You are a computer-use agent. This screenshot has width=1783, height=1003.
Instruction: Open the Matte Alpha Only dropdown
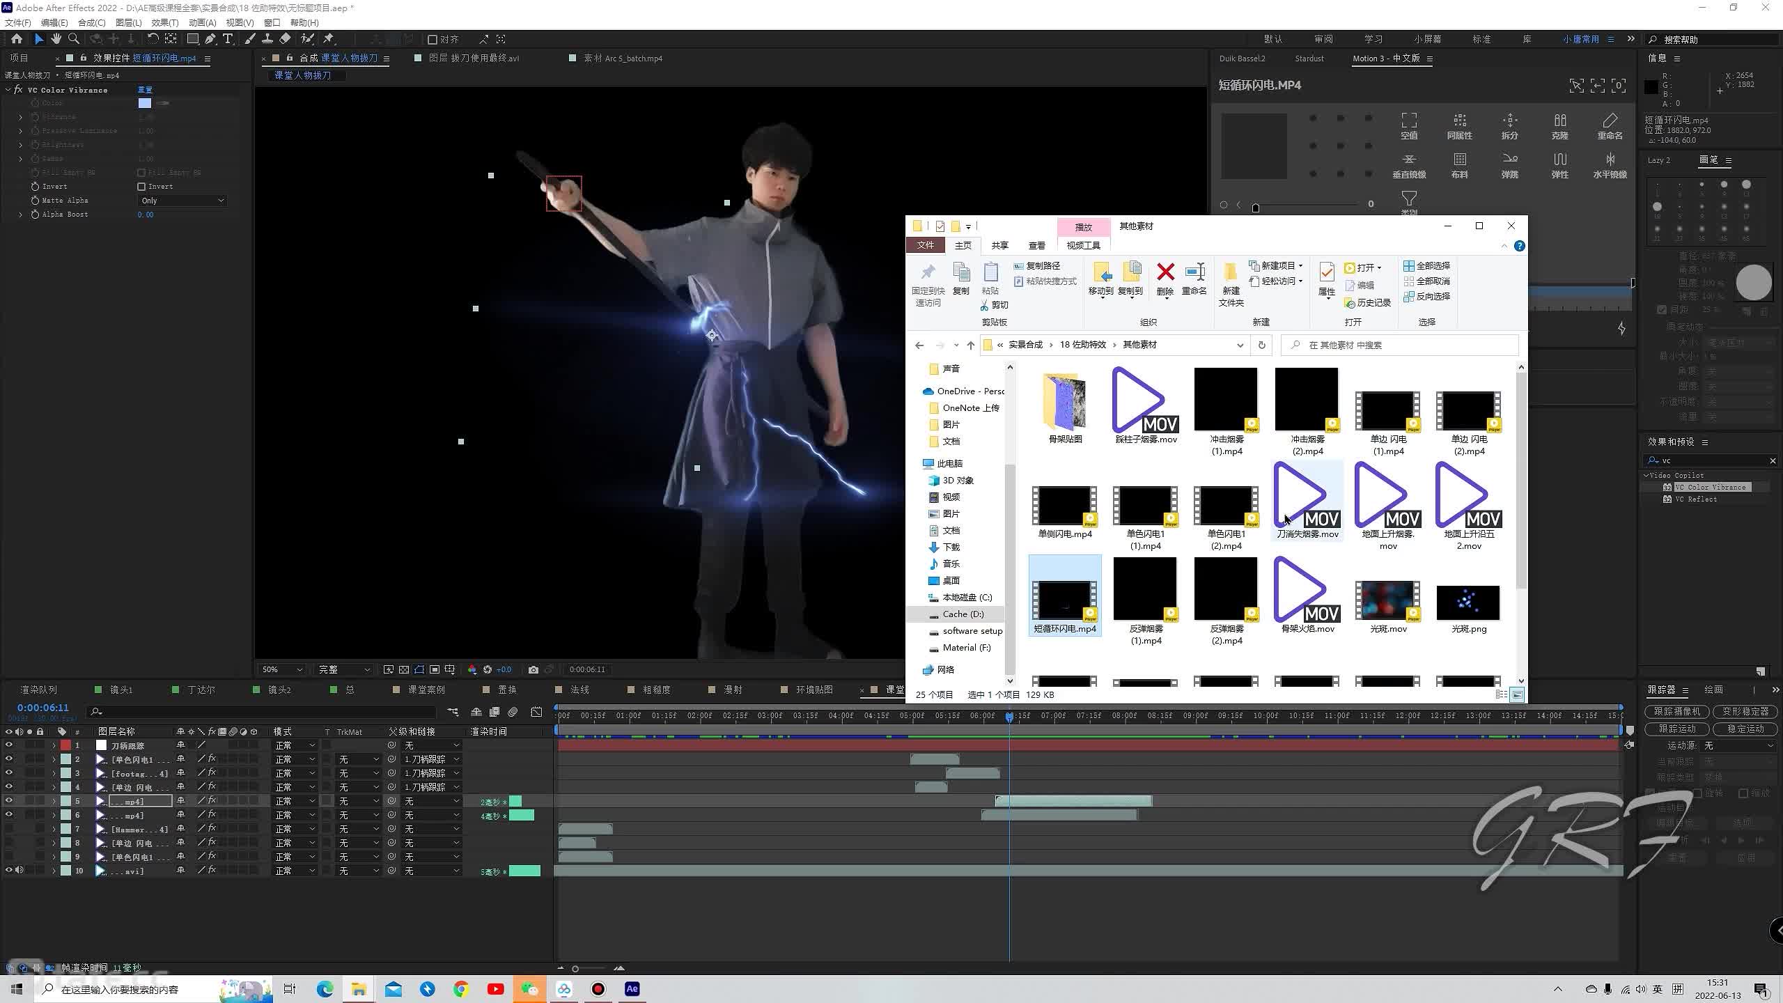click(x=182, y=201)
